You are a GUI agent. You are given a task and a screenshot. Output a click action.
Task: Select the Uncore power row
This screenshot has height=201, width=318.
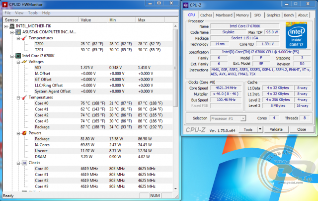(x=103, y=151)
